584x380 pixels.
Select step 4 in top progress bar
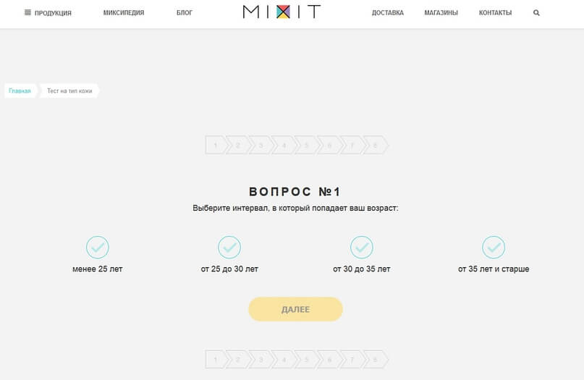(x=284, y=145)
